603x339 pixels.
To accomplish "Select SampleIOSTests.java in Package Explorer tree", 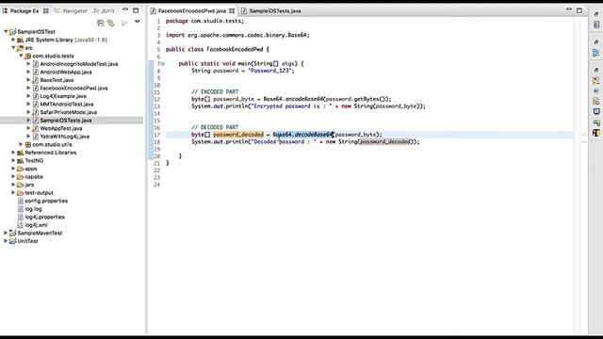I will 66,121.
